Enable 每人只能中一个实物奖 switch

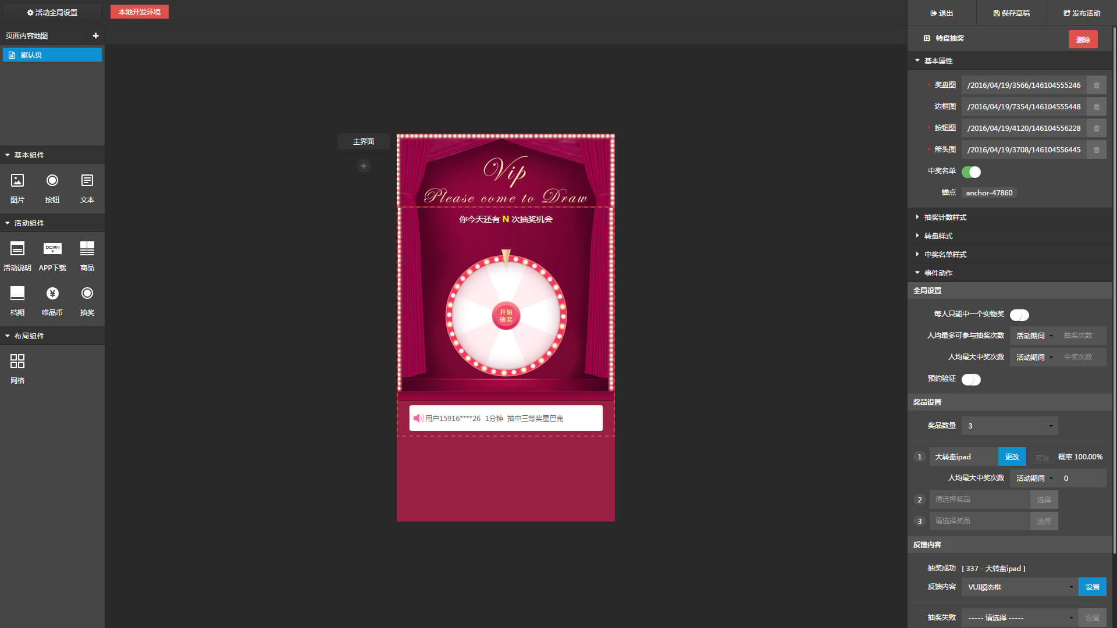click(1019, 315)
